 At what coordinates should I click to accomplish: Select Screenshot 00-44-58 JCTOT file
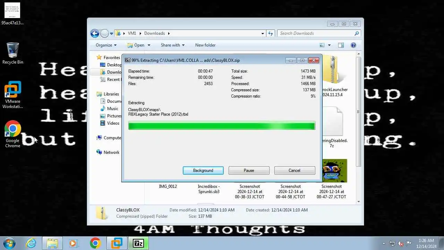coord(291,191)
